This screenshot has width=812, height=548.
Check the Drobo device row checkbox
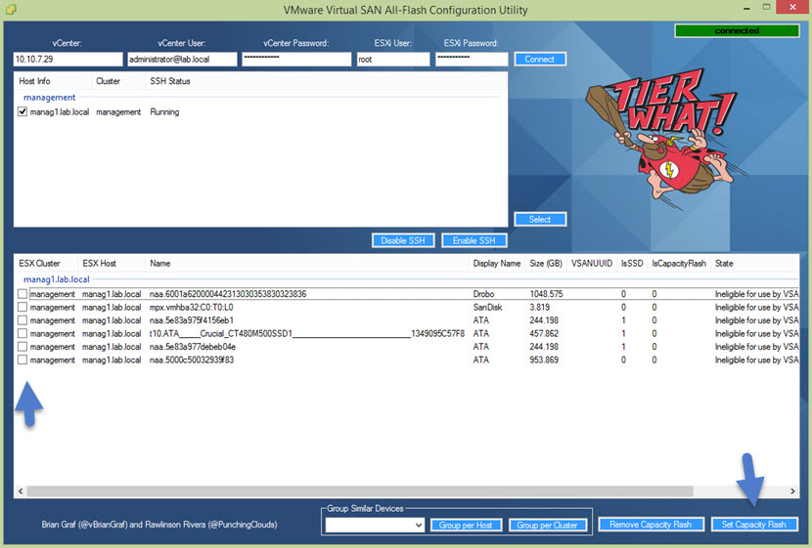23,294
